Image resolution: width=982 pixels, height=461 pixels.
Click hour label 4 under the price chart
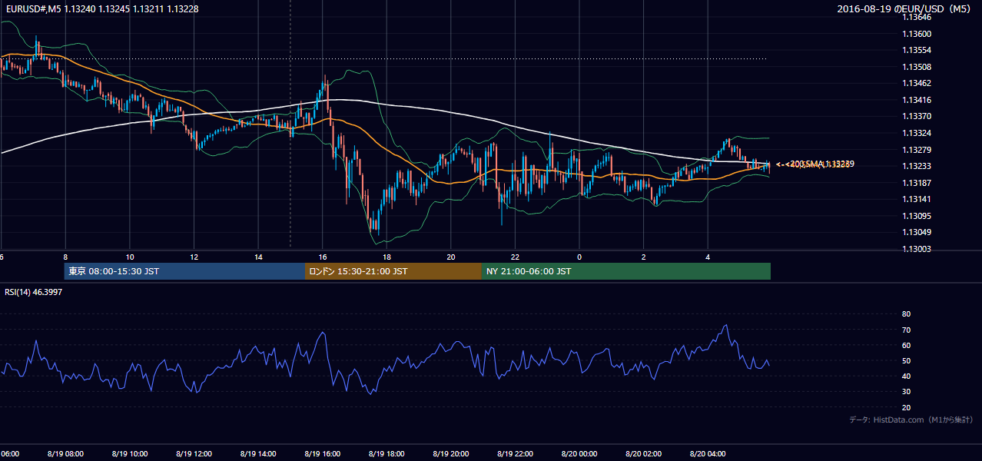click(708, 257)
